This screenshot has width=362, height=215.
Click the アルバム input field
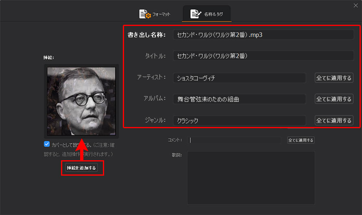240,99
